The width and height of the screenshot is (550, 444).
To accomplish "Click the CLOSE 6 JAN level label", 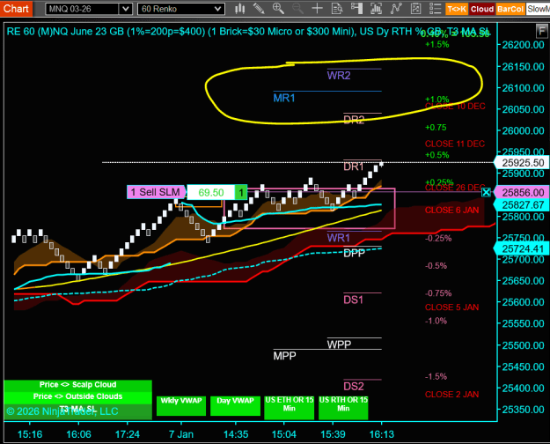I will [451, 210].
